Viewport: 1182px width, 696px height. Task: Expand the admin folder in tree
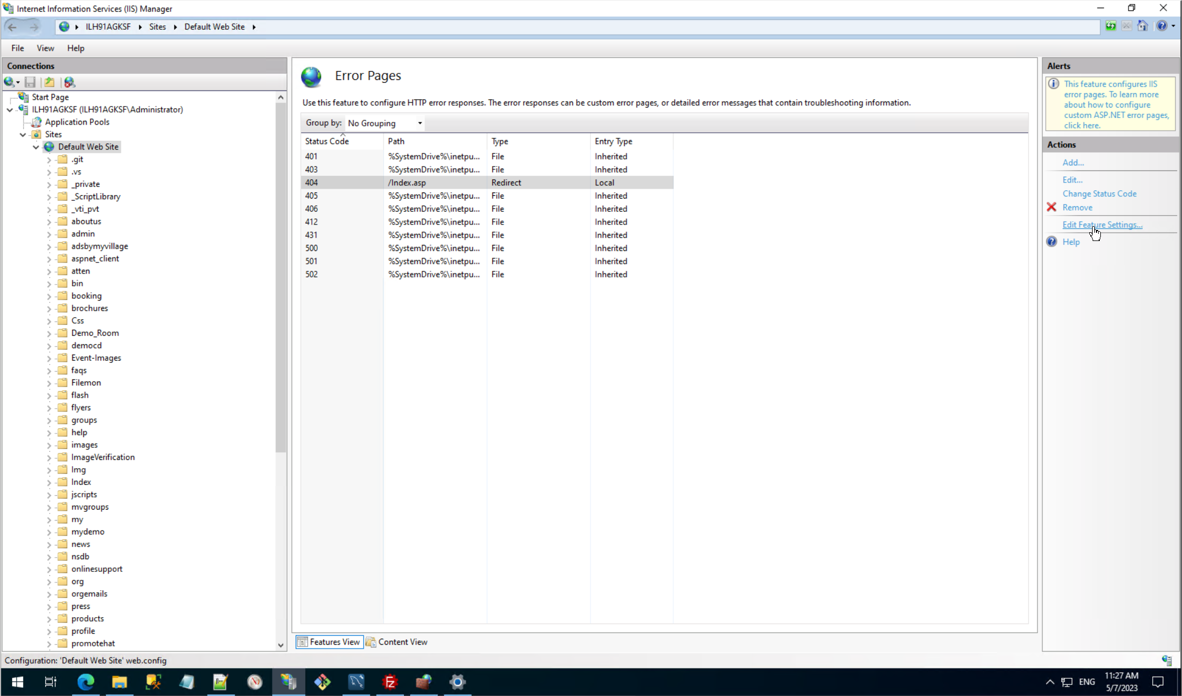tap(49, 234)
